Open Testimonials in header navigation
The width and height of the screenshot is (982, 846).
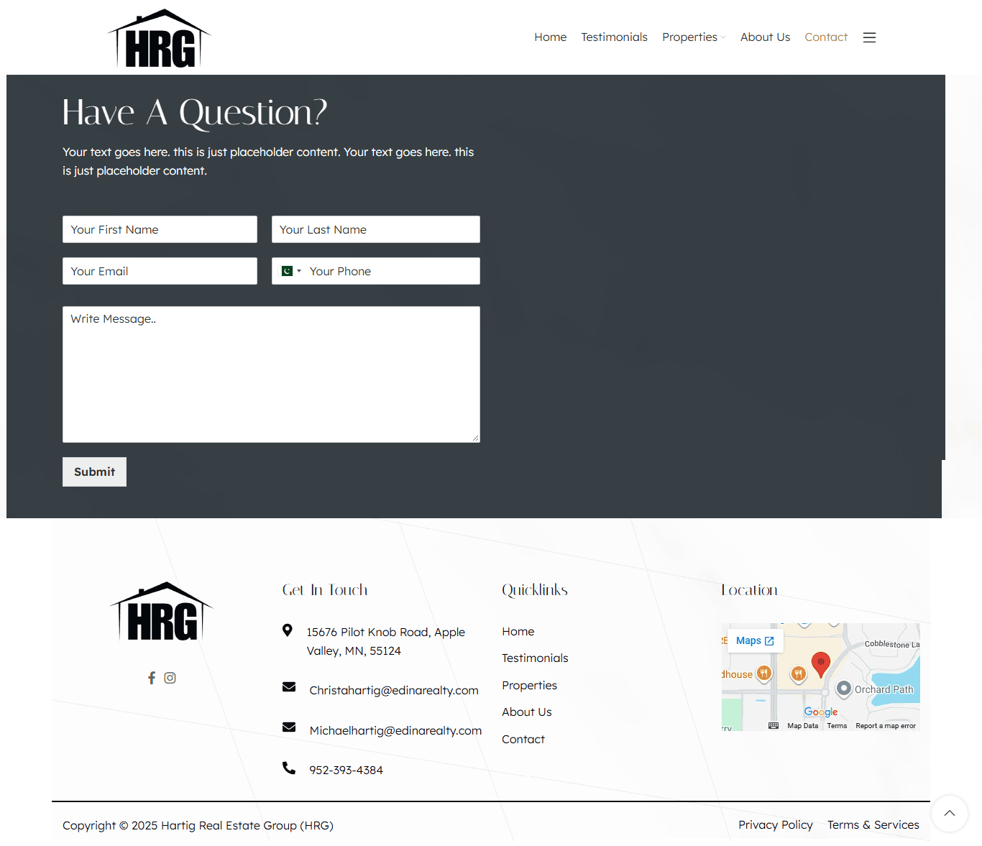(x=615, y=37)
